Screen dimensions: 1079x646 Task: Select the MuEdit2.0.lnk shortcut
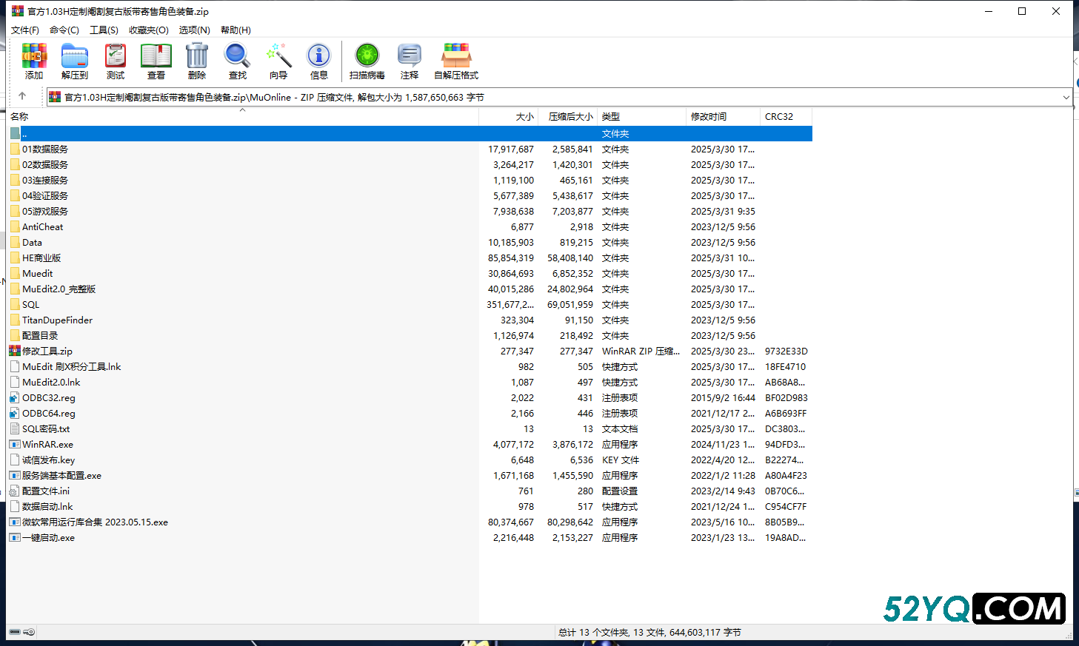pos(51,382)
